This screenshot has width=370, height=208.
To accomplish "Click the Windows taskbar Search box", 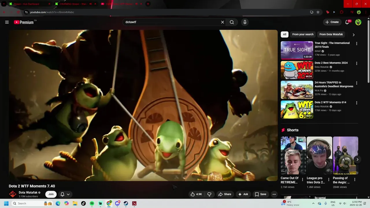I will [32, 203].
